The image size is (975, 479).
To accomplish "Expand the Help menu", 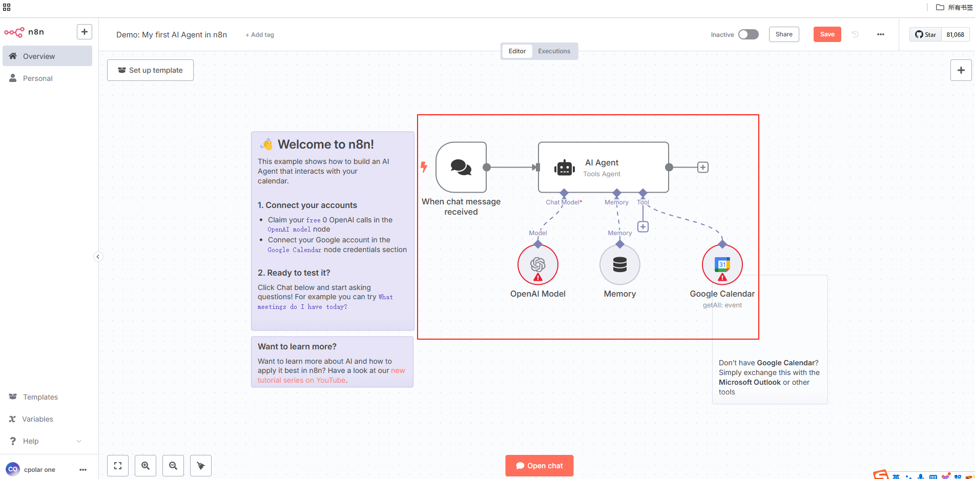I will (48, 441).
